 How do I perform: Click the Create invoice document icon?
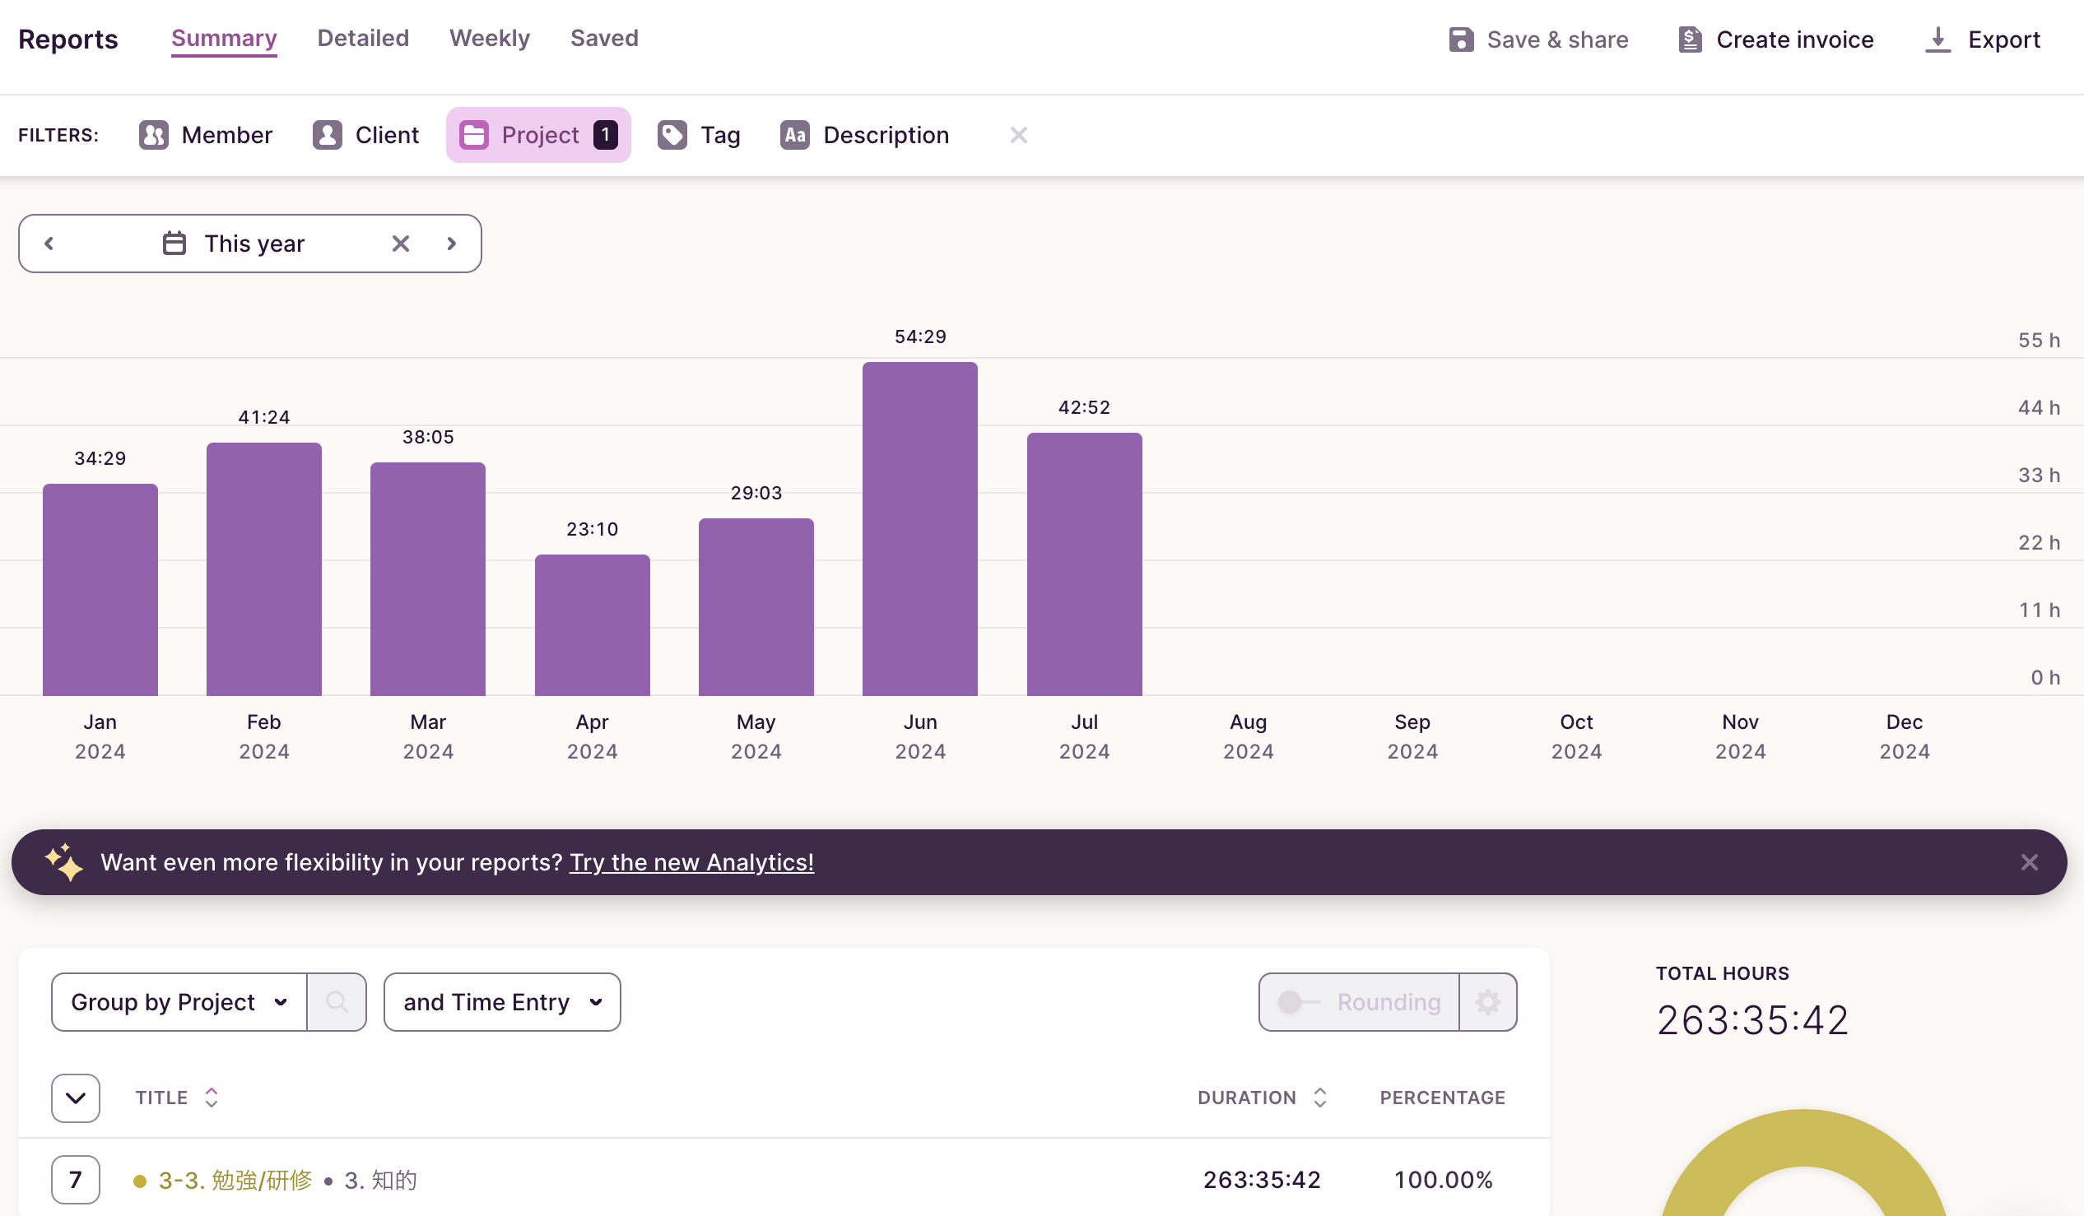pyautogui.click(x=1690, y=39)
